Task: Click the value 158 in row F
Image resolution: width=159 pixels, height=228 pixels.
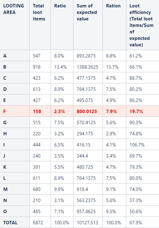Action: coord(37,112)
